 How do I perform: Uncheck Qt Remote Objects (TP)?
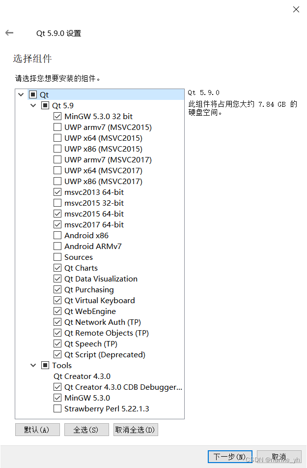point(57,333)
